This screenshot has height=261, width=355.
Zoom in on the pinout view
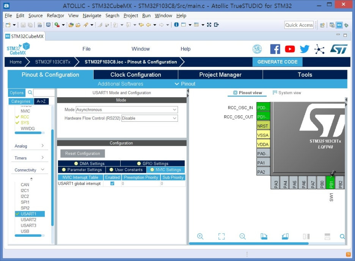[200, 236]
